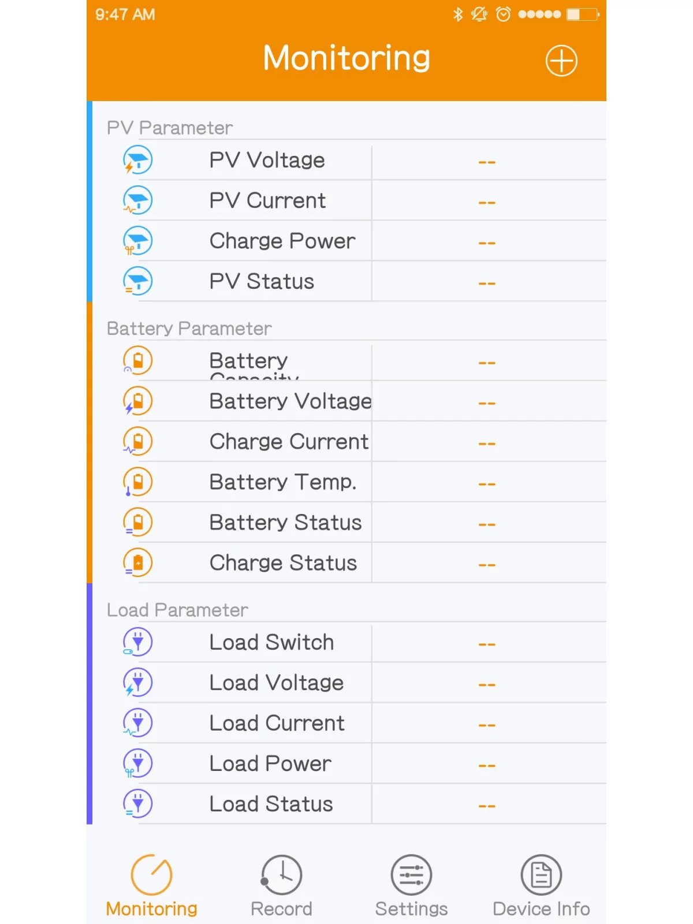
Task: Click the PV Current waveform icon
Action: pyautogui.click(x=137, y=200)
